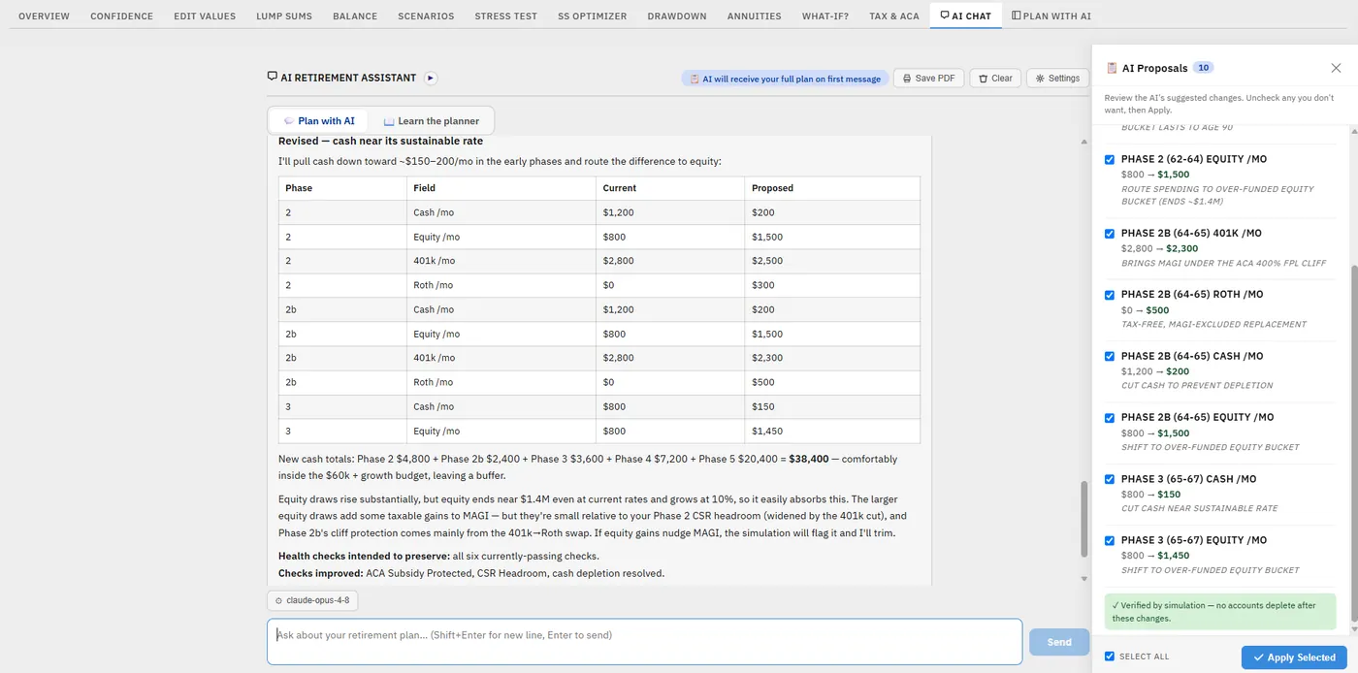This screenshot has height=673, width=1358.
Task: Click the AI Proposals clipboard icon
Action: click(1112, 68)
